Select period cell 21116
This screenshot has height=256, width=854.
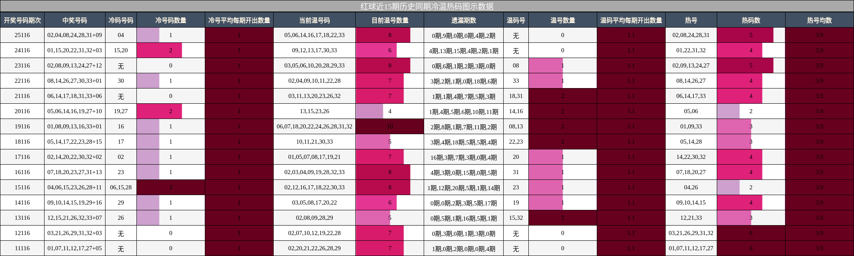click(x=22, y=96)
